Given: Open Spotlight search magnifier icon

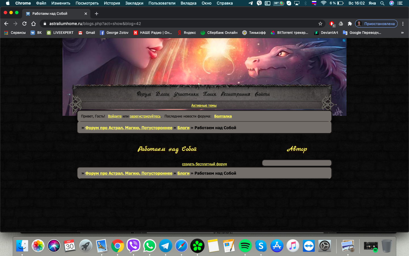Looking at the screenshot, I should pyautogui.click(x=382, y=3).
